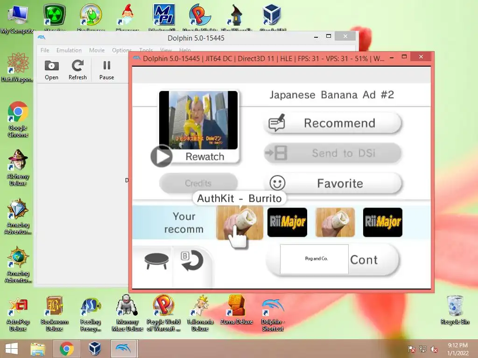Open Mummy Maze Deluxe desktop shortcut
The width and height of the screenshot is (478, 358).
point(127,313)
